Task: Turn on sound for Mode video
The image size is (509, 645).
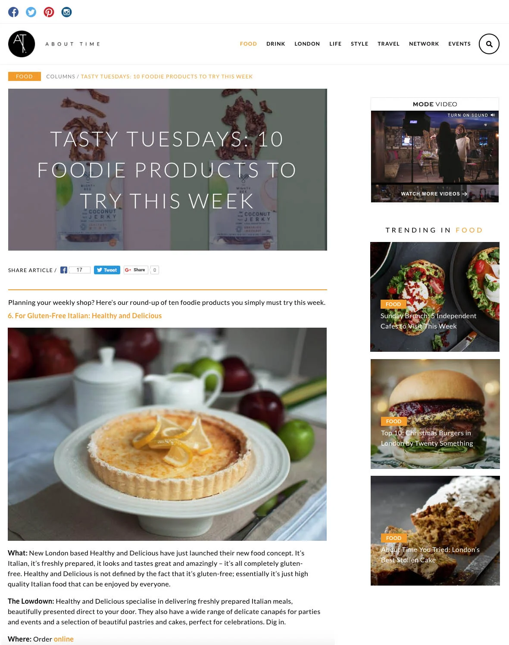Action: (x=471, y=115)
